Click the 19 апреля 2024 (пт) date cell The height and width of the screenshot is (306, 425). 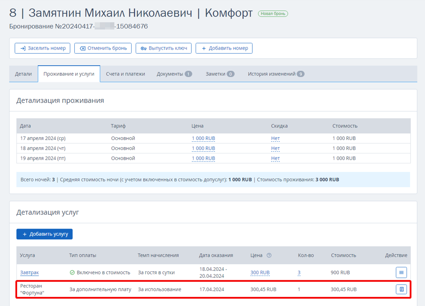click(43, 158)
